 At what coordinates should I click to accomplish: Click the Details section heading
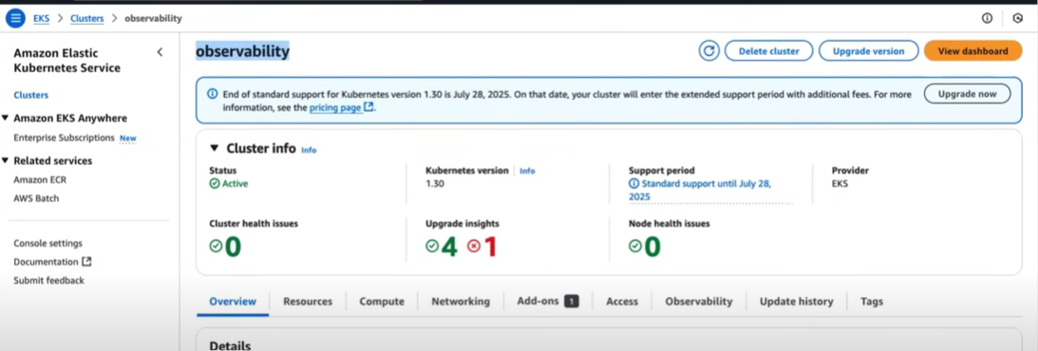230,345
